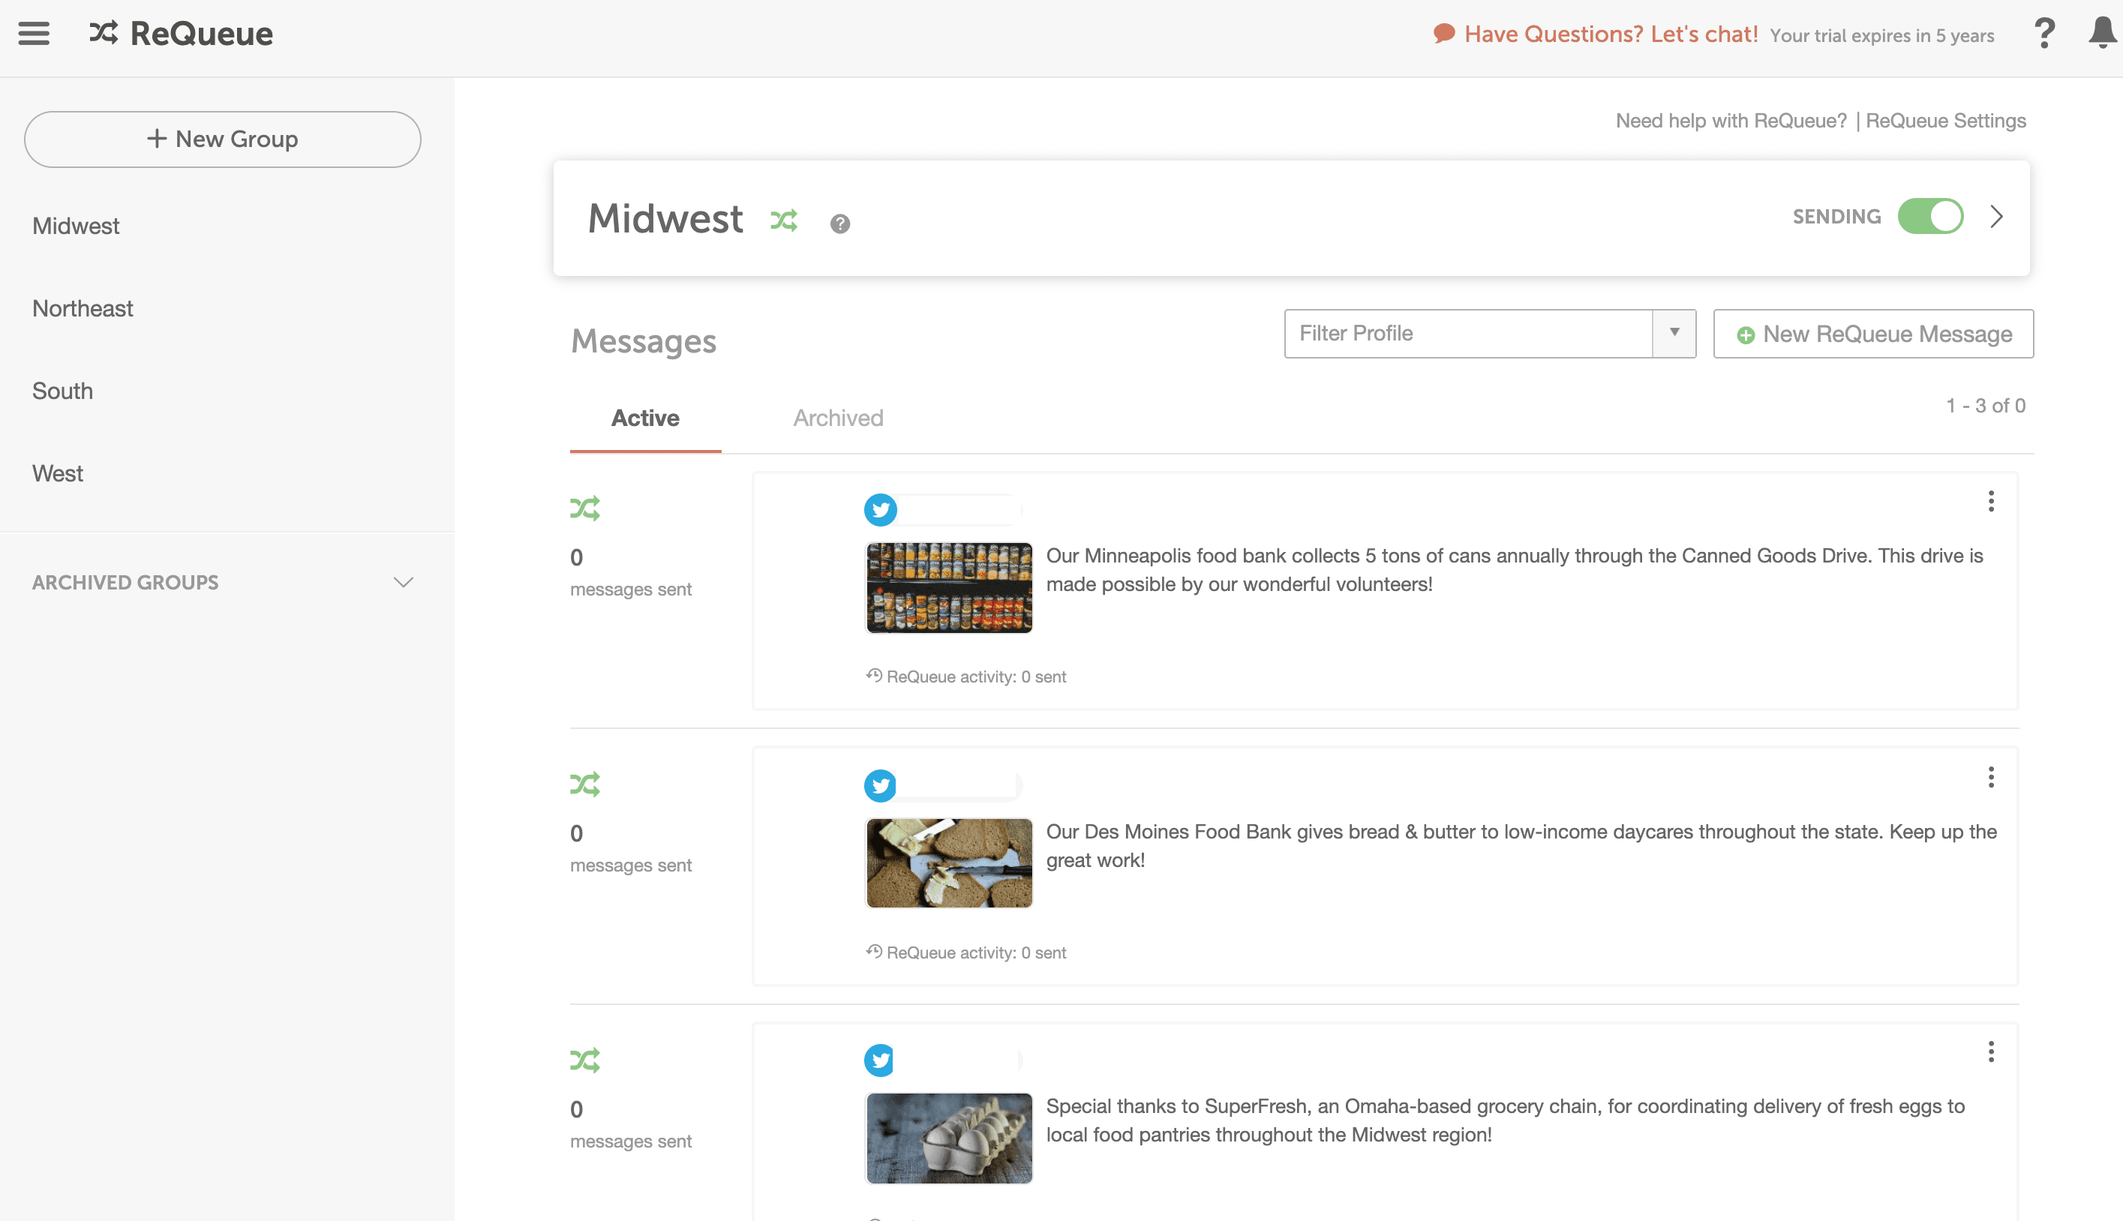This screenshot has width=2123, height=1221.
Task: Open ReQueue Settings link
Action: (x=1945, y=121)
